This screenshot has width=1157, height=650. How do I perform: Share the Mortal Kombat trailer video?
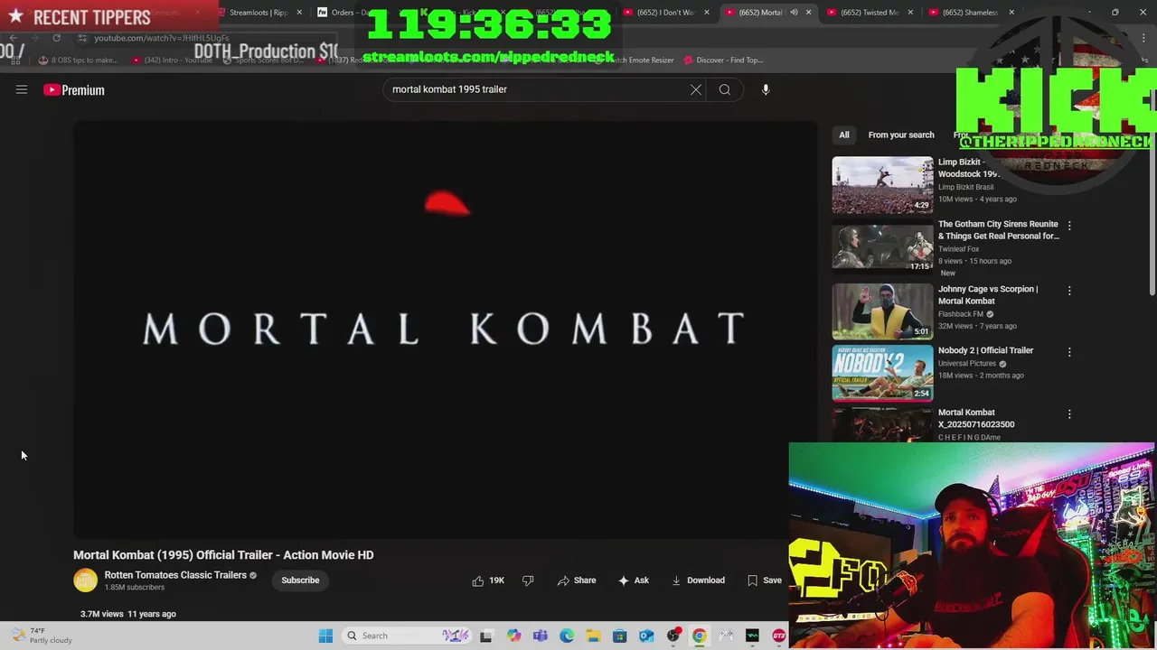[577, 580]
